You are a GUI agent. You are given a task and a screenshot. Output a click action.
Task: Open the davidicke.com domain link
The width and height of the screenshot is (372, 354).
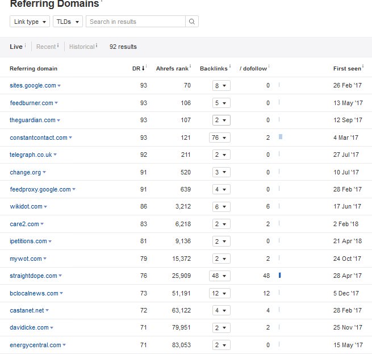29,328
